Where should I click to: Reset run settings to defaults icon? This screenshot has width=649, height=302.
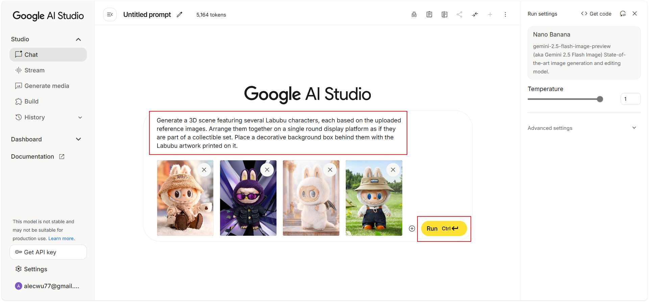point(623,14)
